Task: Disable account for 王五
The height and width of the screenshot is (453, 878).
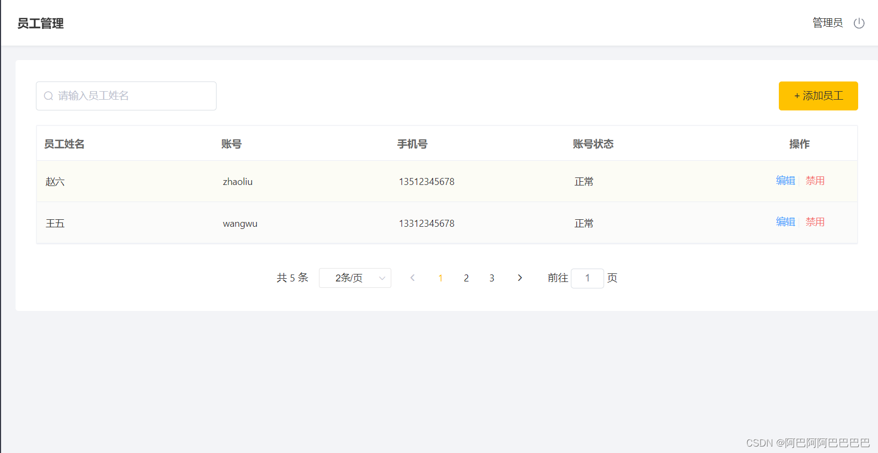Action: [815, 222]
